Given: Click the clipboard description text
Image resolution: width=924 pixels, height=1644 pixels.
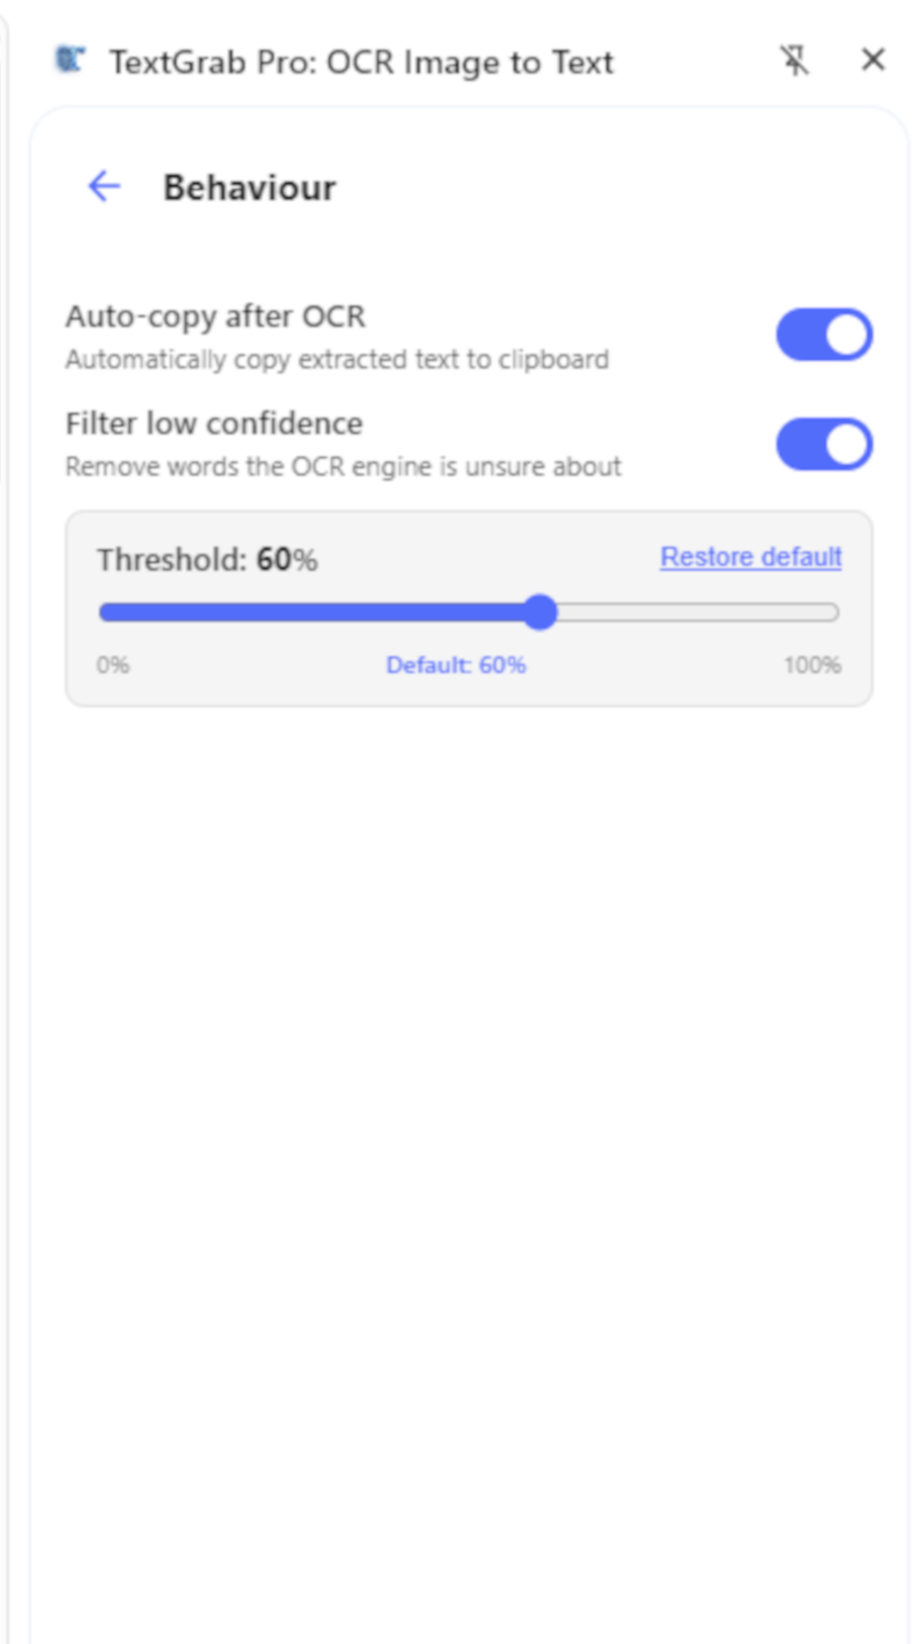Looking at the screenshot, I should coord(336,360).
